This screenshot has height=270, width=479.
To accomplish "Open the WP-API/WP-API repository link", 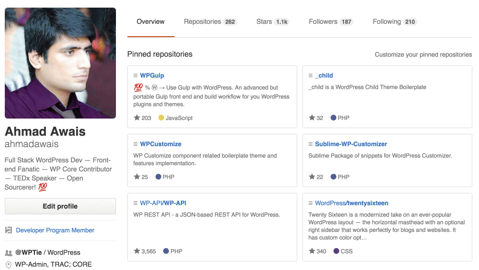I will [163, 203].
